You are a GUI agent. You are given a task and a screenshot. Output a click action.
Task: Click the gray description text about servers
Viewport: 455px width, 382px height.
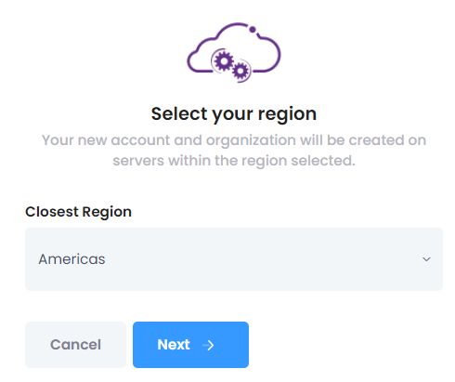coord(234,151)
